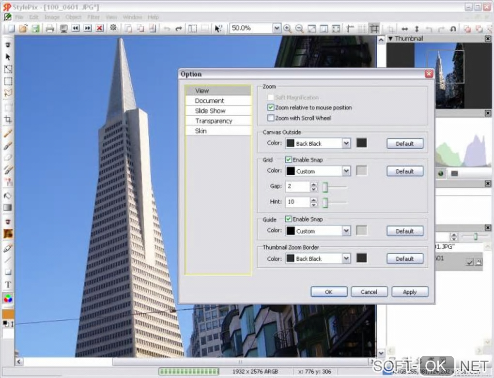
Task: Open the File menu
Action: pyautogui.click(x=19, y=17)
